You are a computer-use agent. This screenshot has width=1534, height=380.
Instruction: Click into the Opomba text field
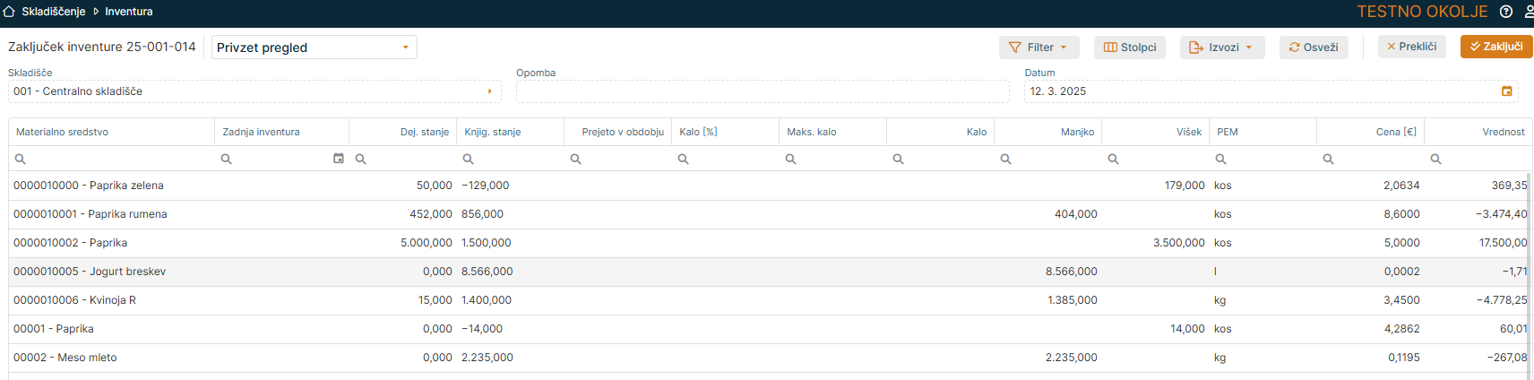tap(762, 91)
